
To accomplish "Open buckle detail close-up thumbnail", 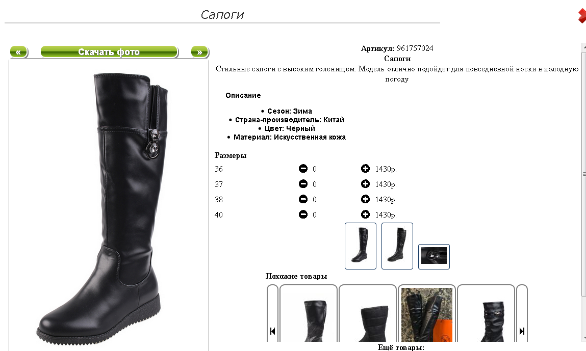I will tap(434, 257).
